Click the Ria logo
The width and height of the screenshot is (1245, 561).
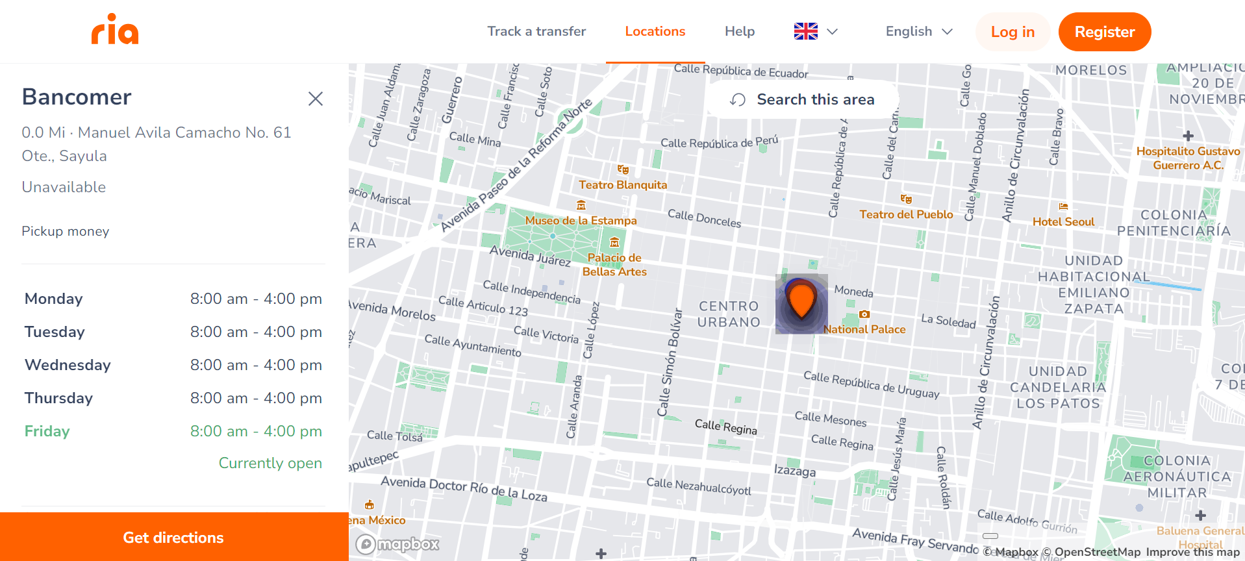click(115, 29)
